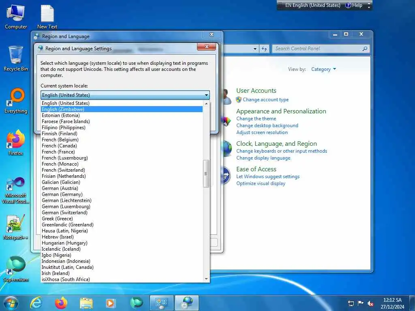
Task: Select Finnish (Finland) locale
Action: (x=122, y=134)
